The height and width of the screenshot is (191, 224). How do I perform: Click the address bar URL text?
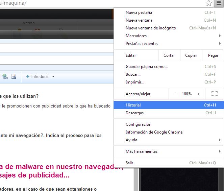[13, 3]
